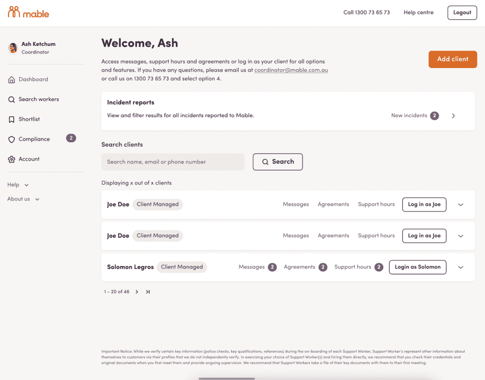Screen dimensions: 485x380
Task: Open Solomon's Messages link
Action: (x=251, y=267)
